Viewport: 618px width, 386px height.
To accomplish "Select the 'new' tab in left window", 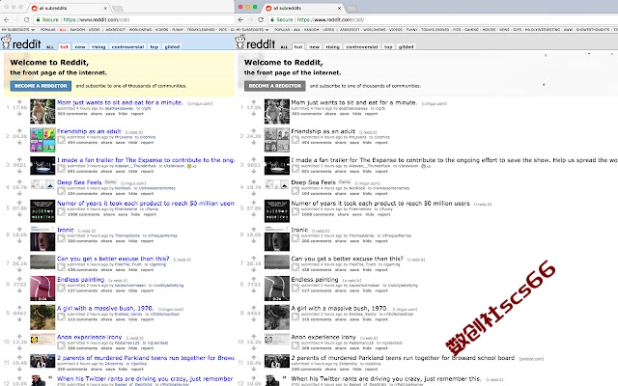I will 80,46.
